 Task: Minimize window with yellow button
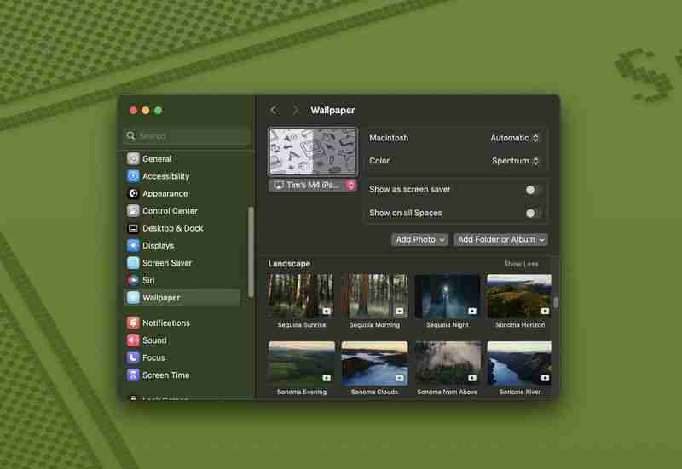tap(146, 111)
